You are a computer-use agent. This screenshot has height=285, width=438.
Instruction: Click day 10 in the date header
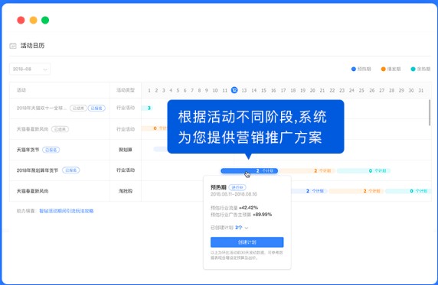pos(215,90)
